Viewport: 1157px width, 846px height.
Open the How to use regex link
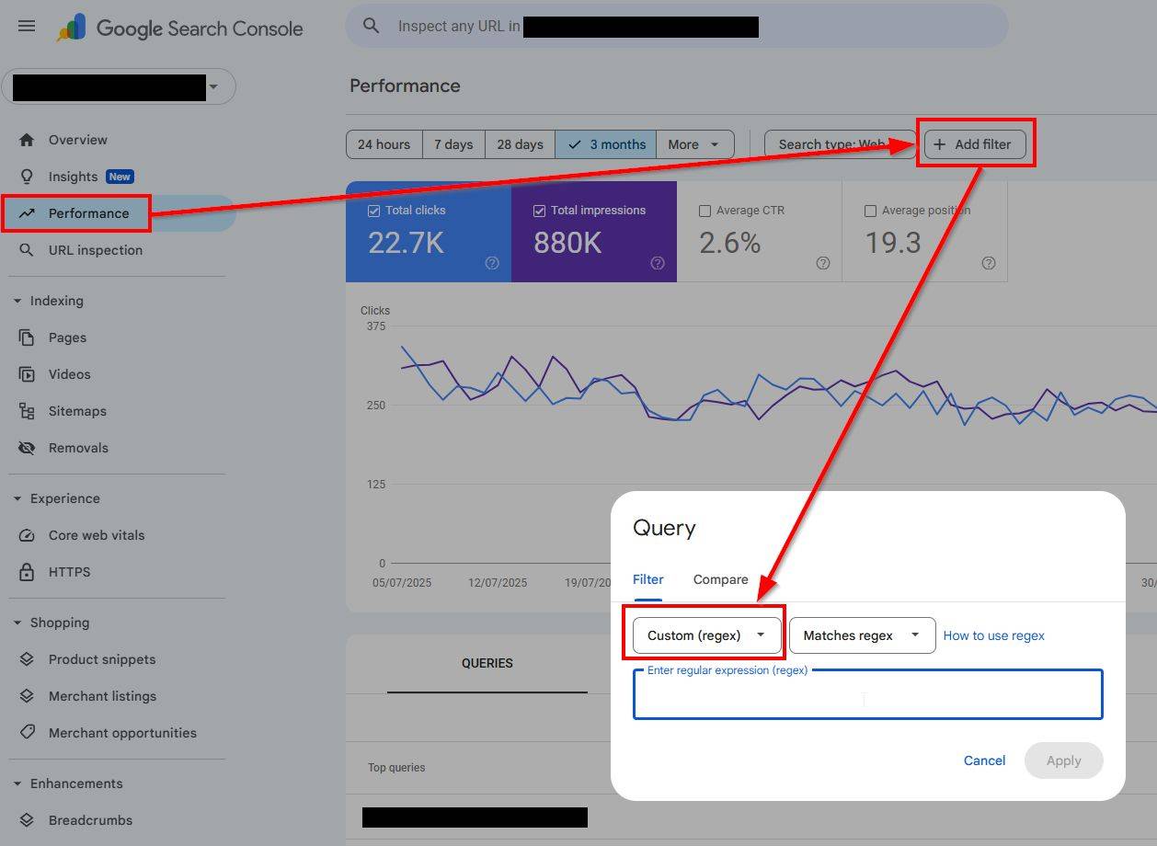pyautogui.click(x=993, y=635)
